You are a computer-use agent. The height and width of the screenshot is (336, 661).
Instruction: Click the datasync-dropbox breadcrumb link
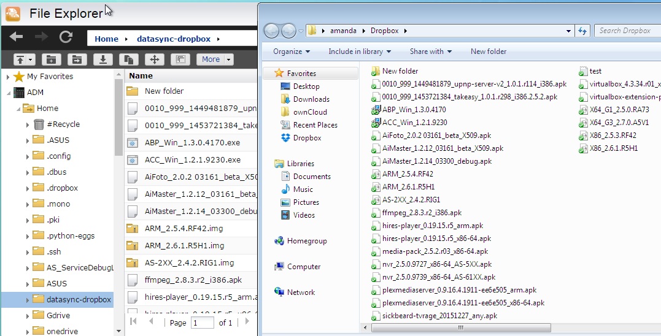(x=174, y=39)
